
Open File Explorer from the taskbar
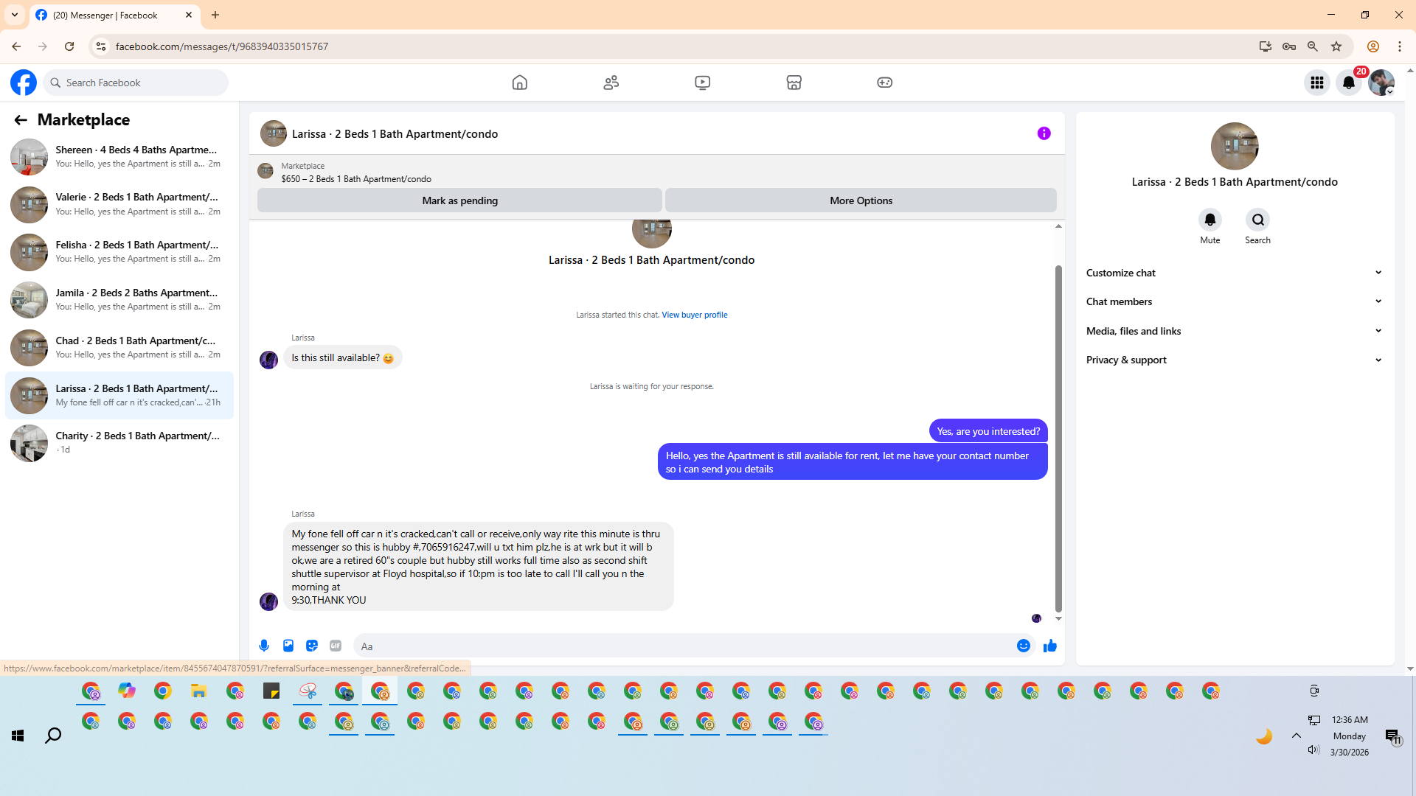click(x=199, y=691)
